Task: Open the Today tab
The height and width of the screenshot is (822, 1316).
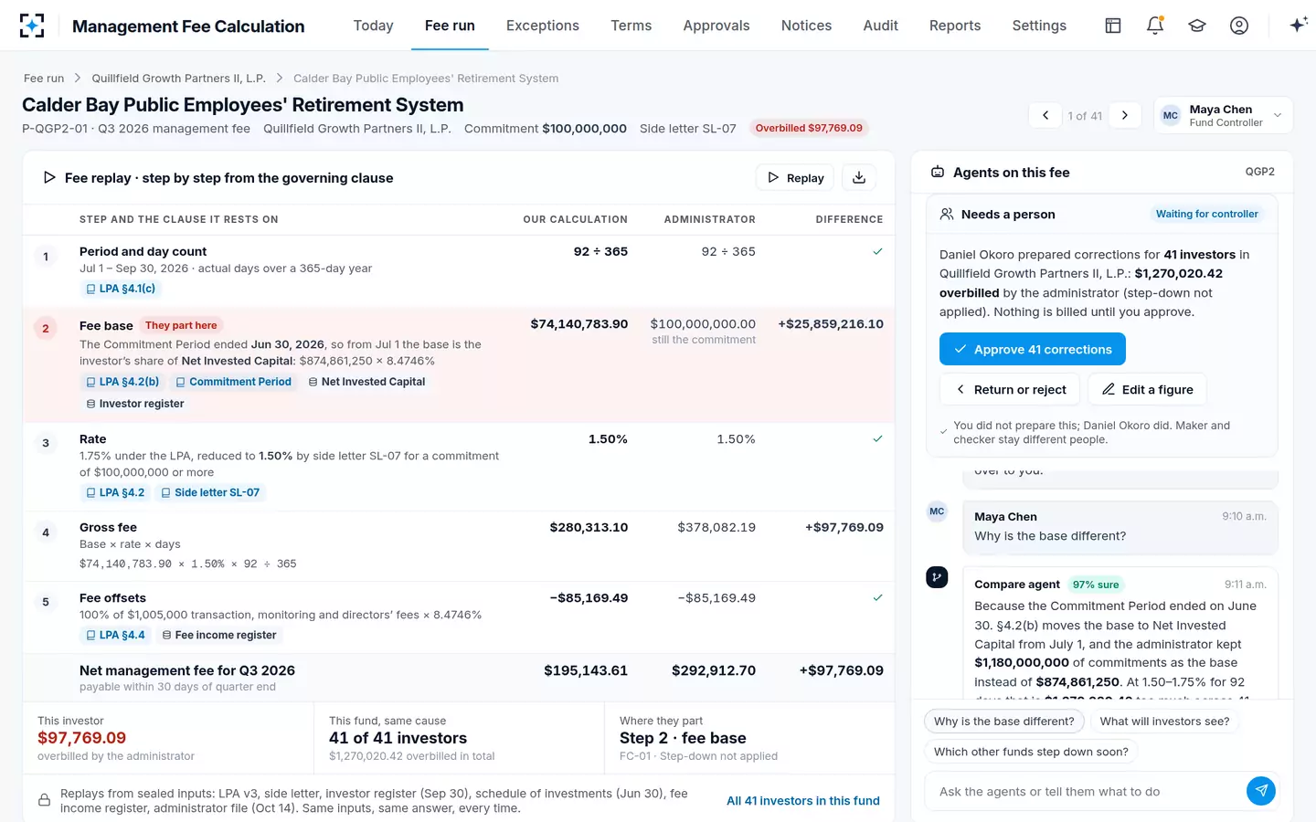Action: tap(373, 26)
